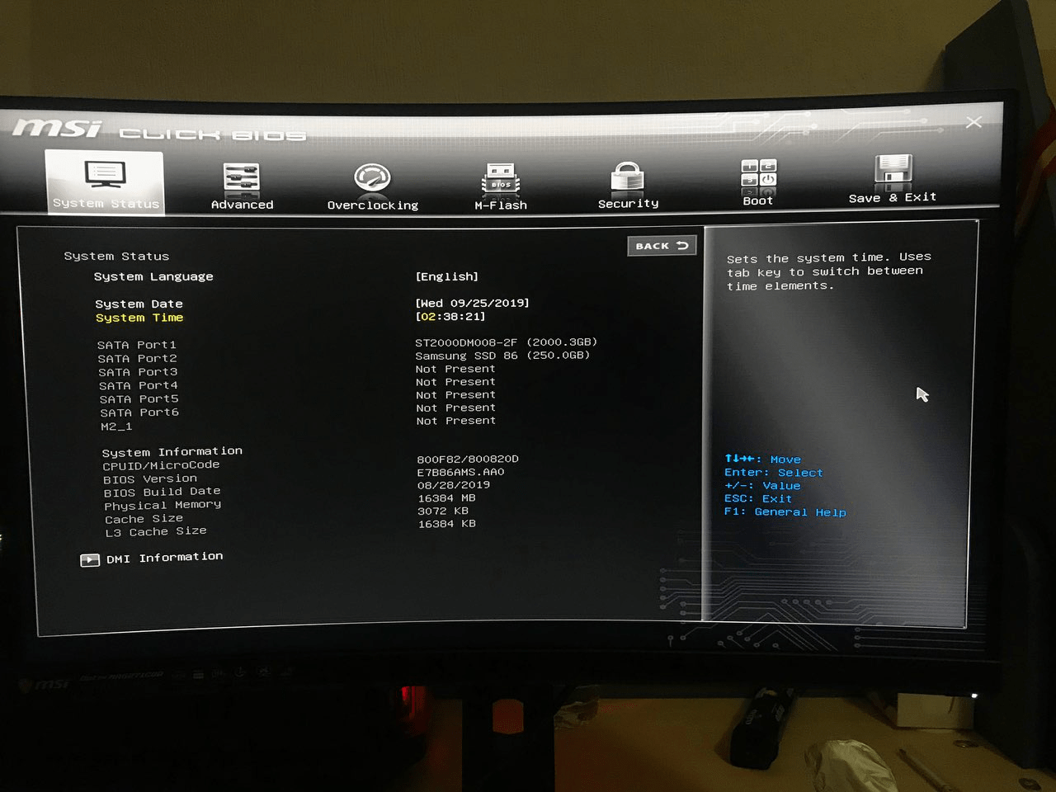
Task: Click the CPUID/MicroCode label
Action: click(162, 465)
